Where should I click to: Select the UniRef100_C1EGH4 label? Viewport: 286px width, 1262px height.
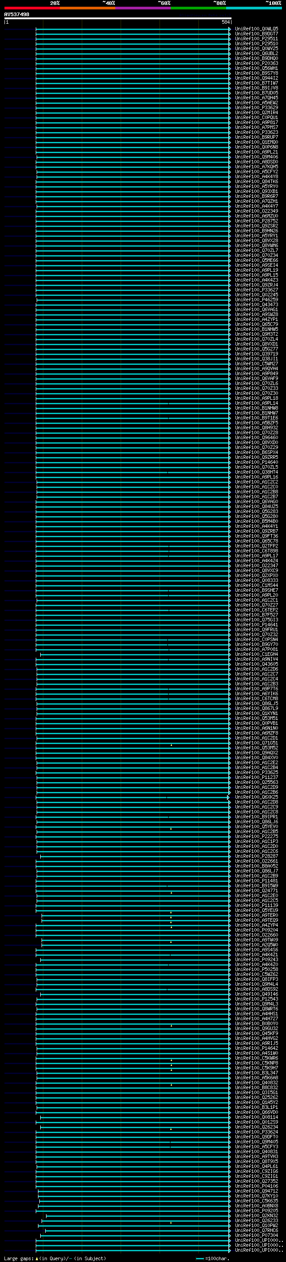coord(257,654)
